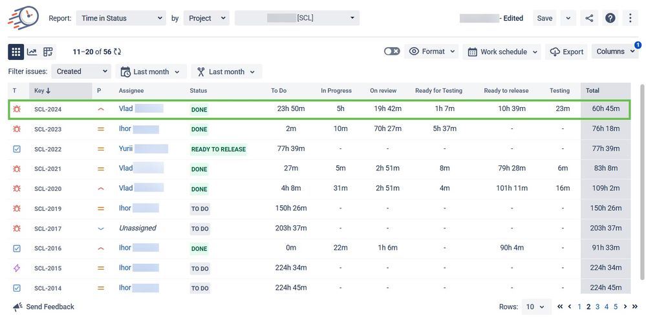Sort by the Assignee column header

[131, 90]
